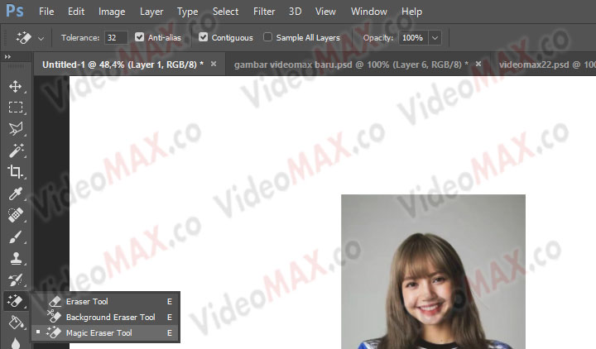The height and width of the screenshot is (349, 596).
Task: Open the Type menu
Action: (x=187, y=12)
